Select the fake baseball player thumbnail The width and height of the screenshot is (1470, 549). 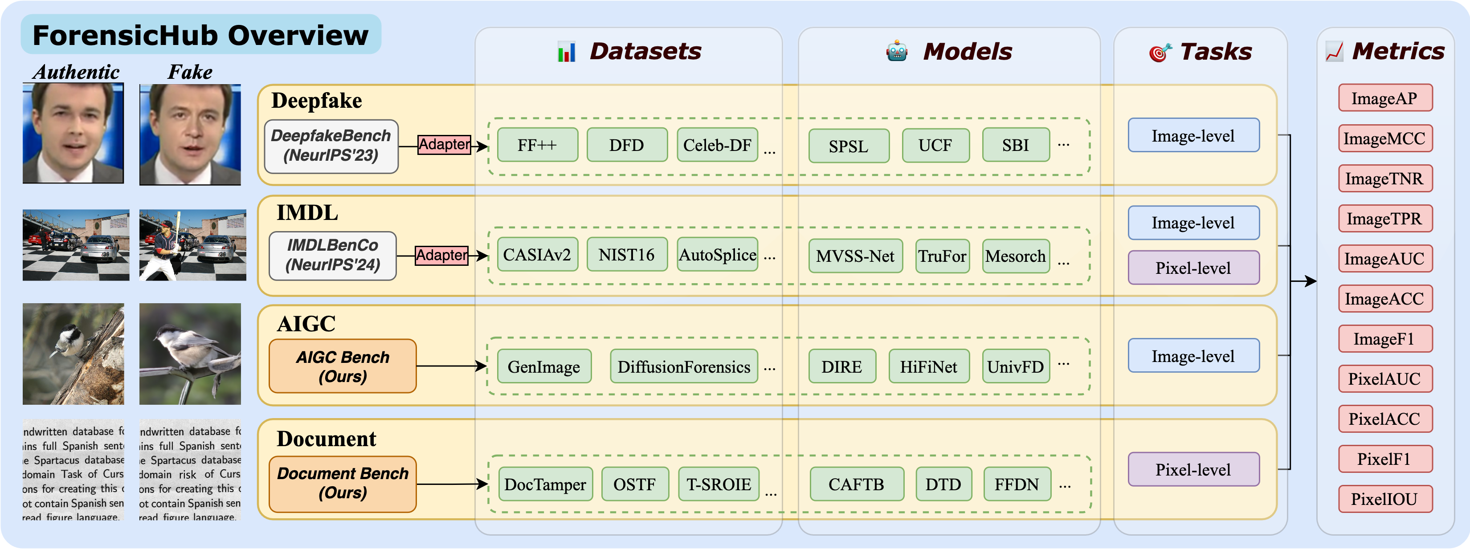click(x=192, y=245)
